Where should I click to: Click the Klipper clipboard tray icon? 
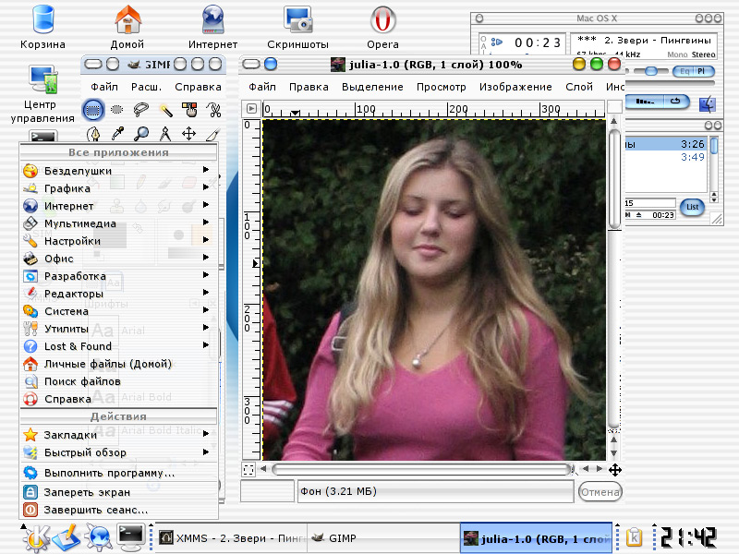pos(635,537)
